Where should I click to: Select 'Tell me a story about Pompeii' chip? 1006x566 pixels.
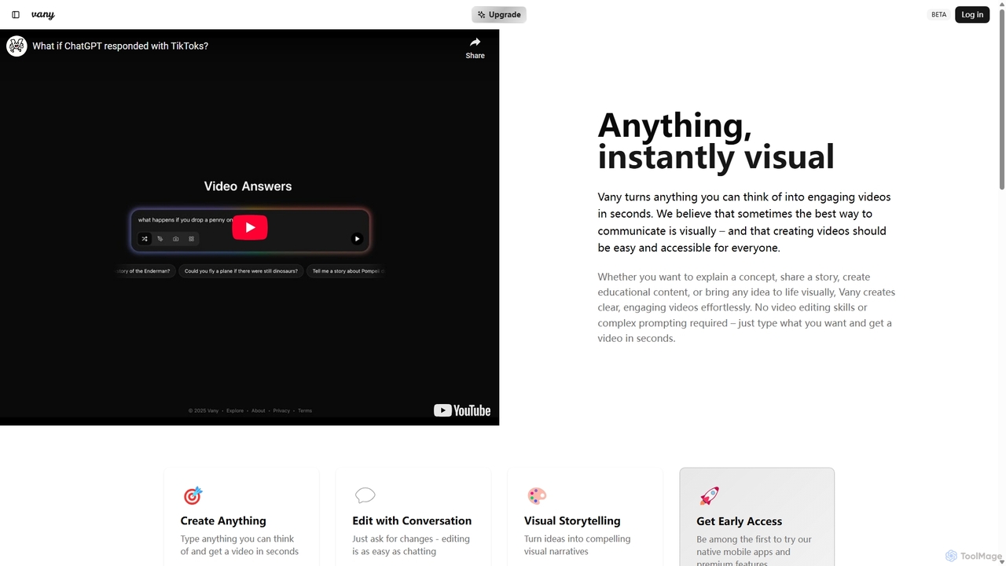347,271
